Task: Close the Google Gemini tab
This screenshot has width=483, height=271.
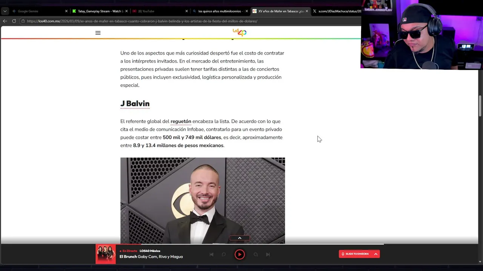Action: [66, 11]
